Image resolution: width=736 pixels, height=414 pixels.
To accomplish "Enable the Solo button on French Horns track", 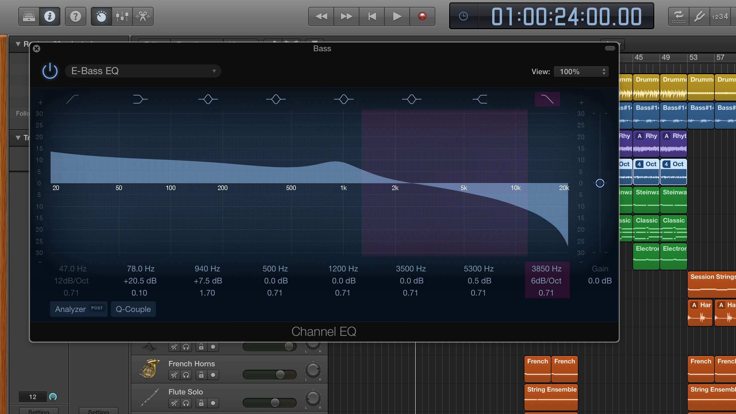I will (187, 374).
